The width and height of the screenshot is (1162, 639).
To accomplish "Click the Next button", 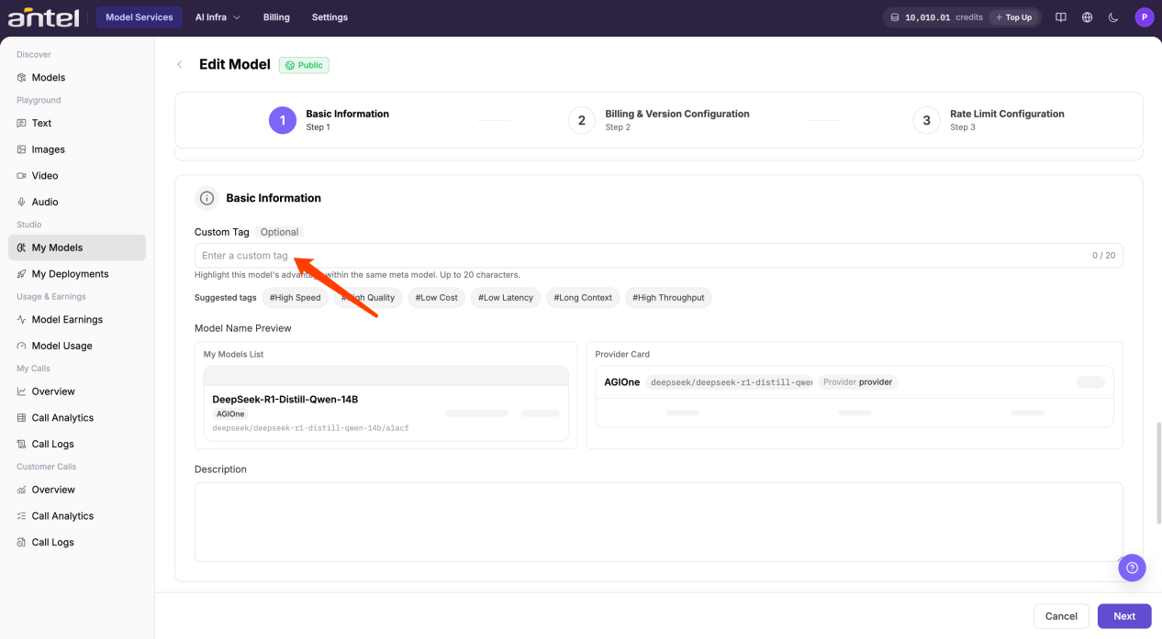I will pos(1124,616).
